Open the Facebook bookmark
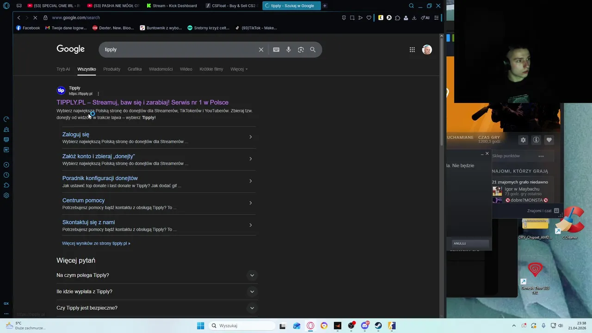This screenshot has width=592, height=333. point(28,28)
